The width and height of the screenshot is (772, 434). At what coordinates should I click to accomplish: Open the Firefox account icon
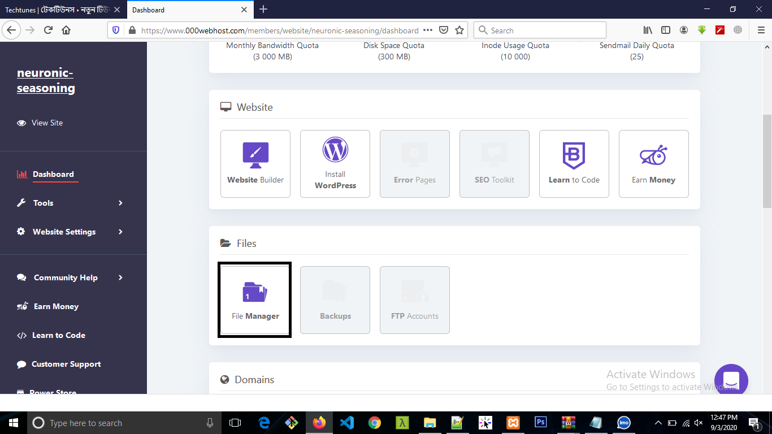pos(684,31)
